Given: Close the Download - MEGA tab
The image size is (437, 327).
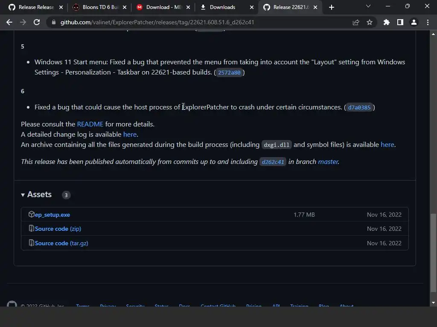Looking at the screenshot, I should coord(188,7).
